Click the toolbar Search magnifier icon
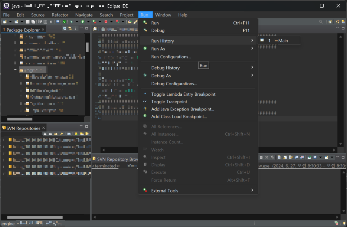This screenshot has height=227, width=347. [321, 22]
